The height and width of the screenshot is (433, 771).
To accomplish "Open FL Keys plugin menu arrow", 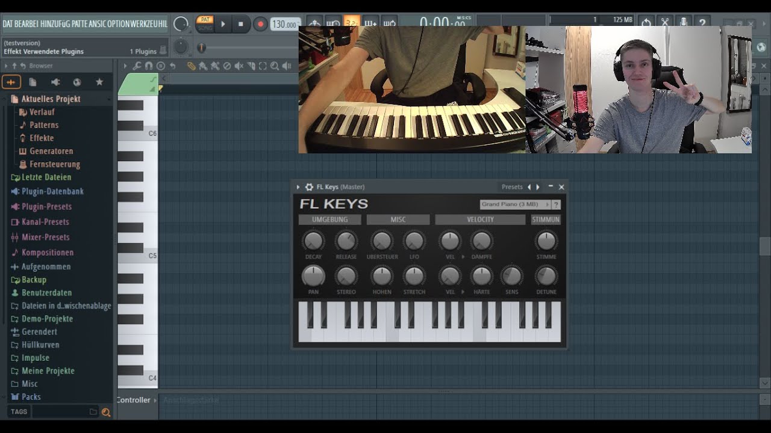I will tap(298, 187).
